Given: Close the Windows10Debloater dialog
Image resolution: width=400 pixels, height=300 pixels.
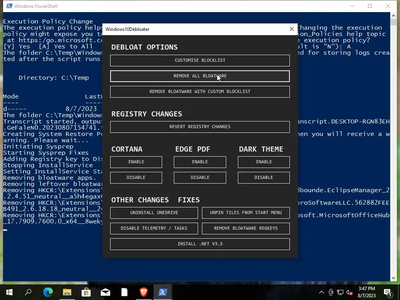Looking at the screenshot, I should (x=291, y=29).
